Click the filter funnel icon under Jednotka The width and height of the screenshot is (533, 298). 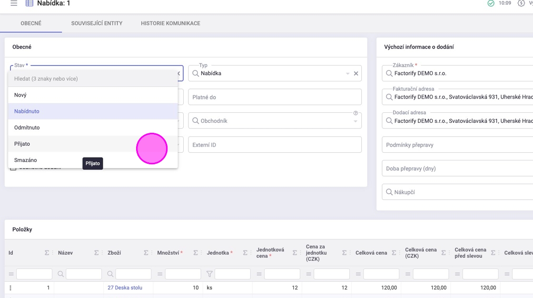[x=209, y=274]
